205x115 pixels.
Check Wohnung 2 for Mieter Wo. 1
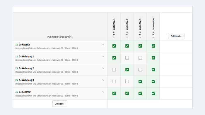[x=114, y=70]
